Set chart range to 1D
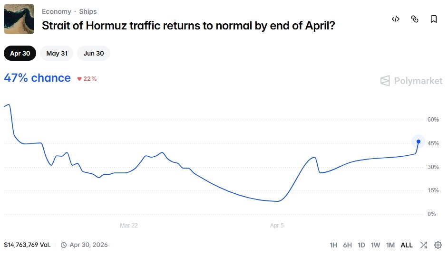 [361, 245]
